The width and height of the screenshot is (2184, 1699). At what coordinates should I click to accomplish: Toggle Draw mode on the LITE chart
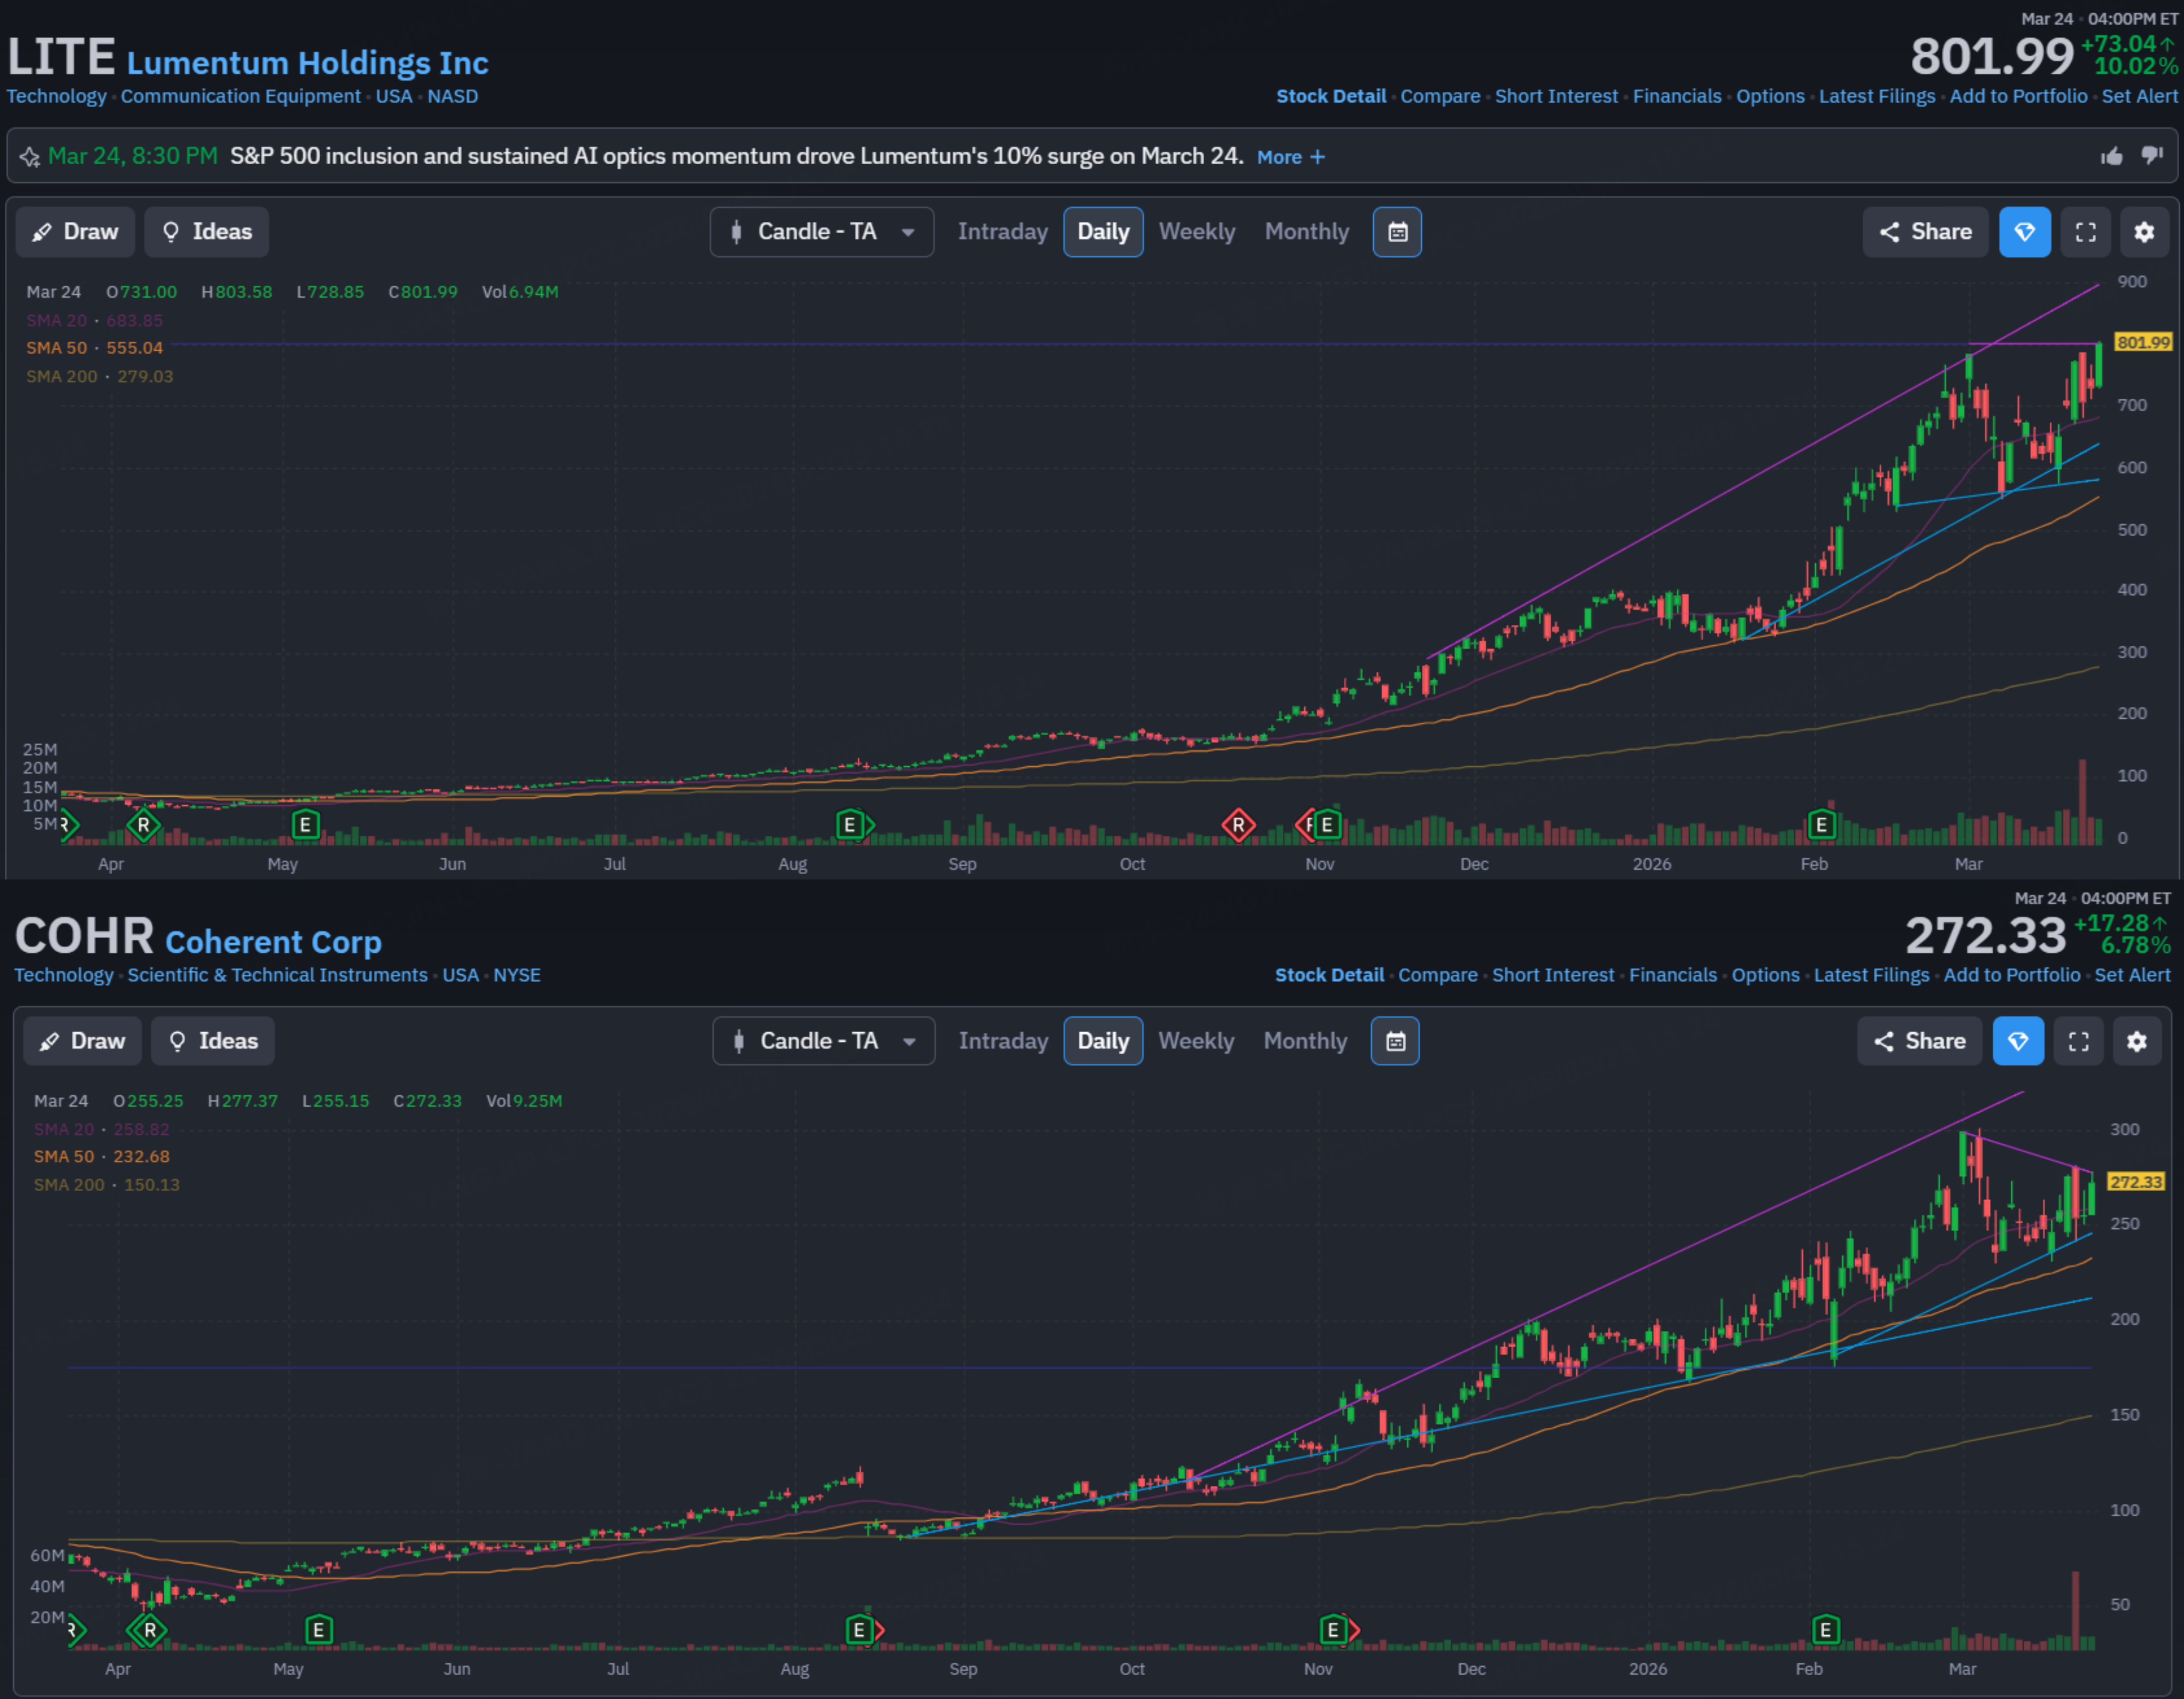[76, 232]
